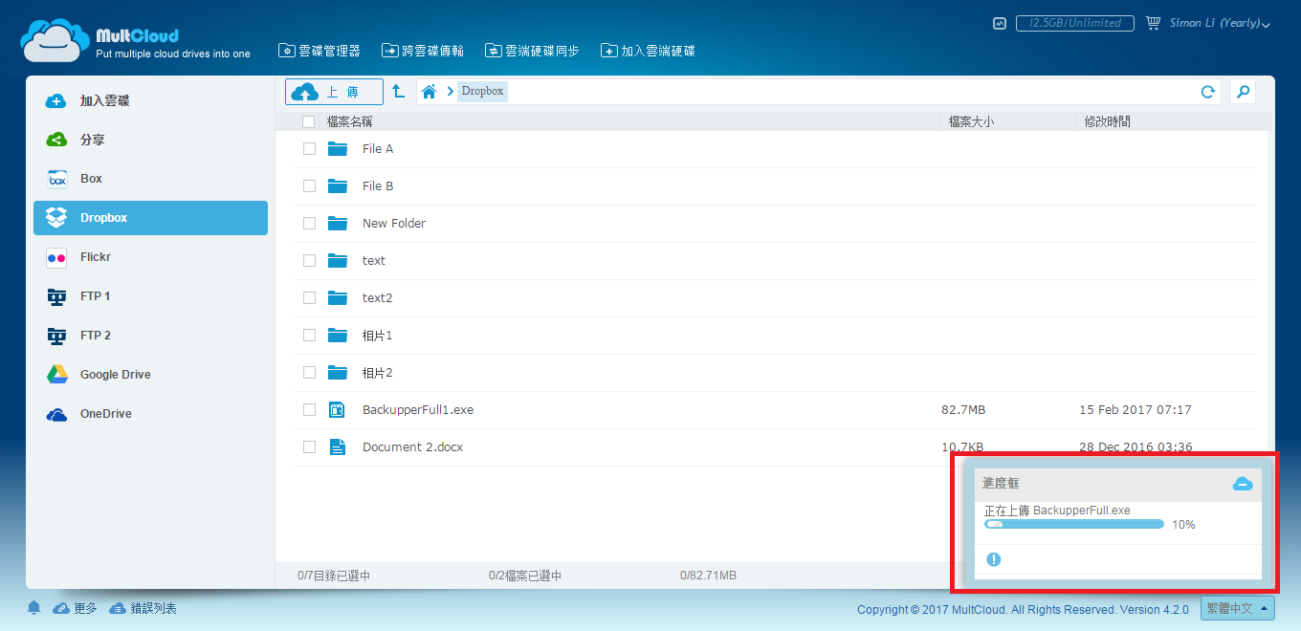
Task: Sort by the 修改時間 column header
Action: click(x=1107, y=121)
